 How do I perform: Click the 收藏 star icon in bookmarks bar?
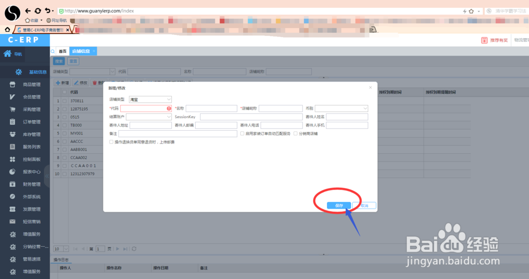click(x=28, y=21)
